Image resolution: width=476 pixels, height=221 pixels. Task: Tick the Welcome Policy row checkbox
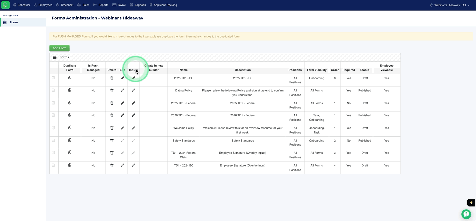53,128
